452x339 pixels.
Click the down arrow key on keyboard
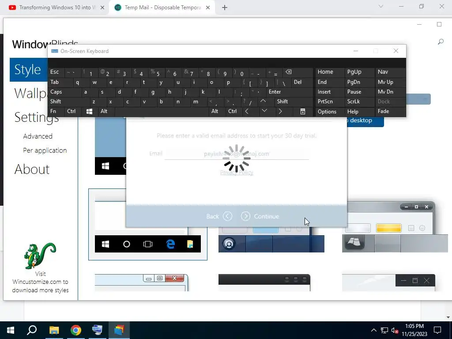click(264, 111)
